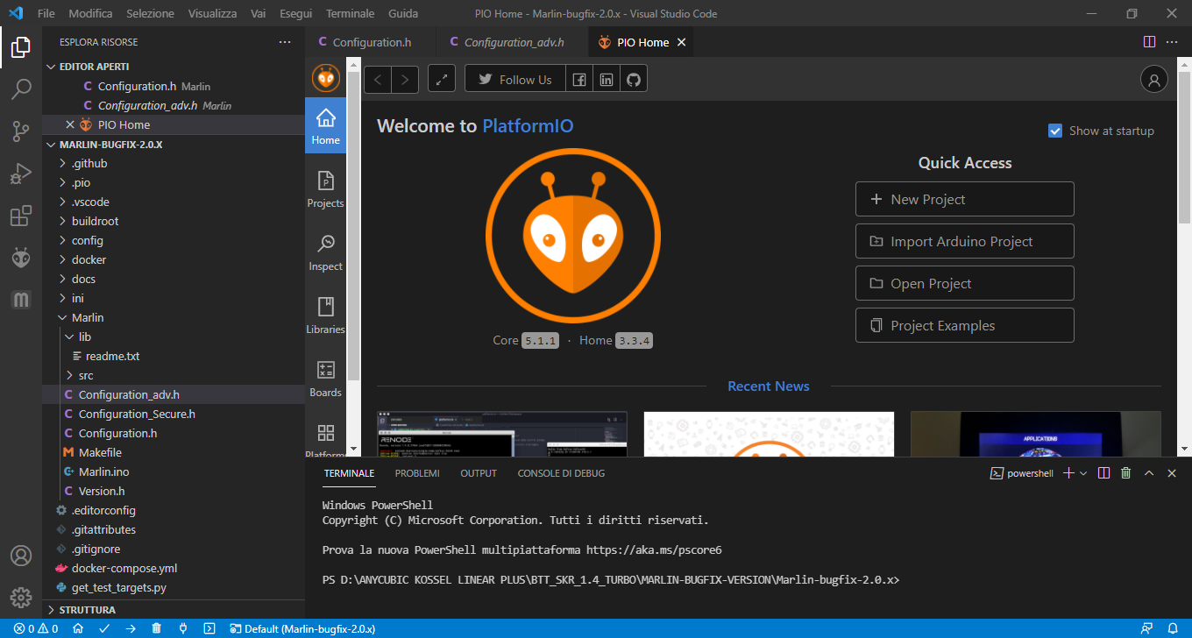
Task: Open PIO Libraries page
Action: point(325,315)
